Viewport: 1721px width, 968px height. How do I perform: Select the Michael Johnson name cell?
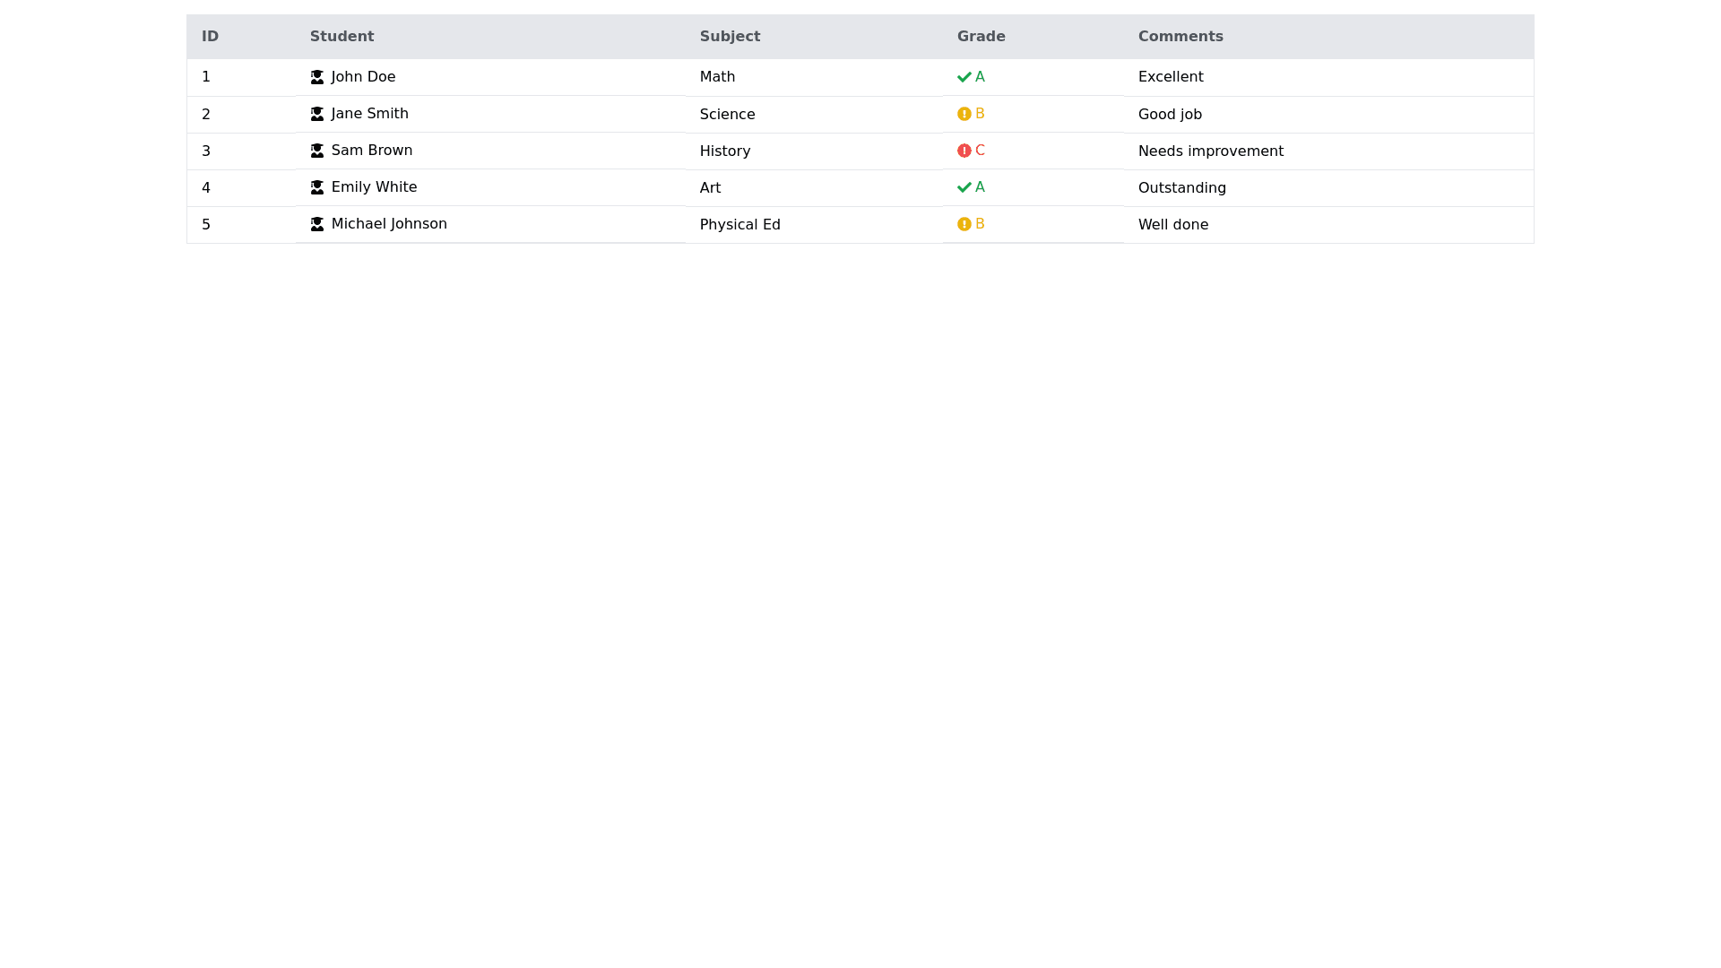pyautogui.click(x=389, y=224)
